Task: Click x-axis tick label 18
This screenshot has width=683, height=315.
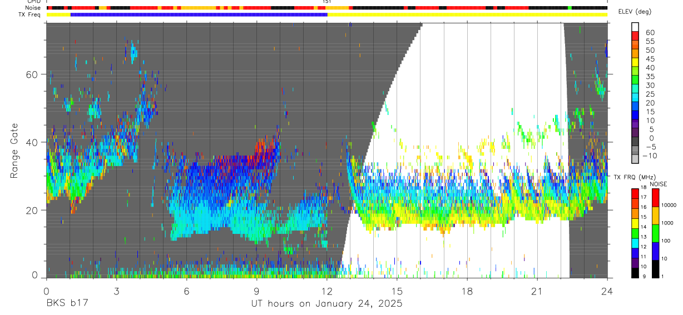Action: pos(467,291)
